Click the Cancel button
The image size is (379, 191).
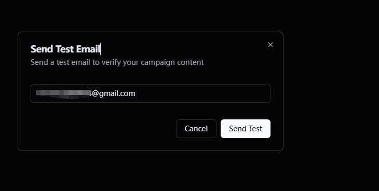(x=196, y=129)
